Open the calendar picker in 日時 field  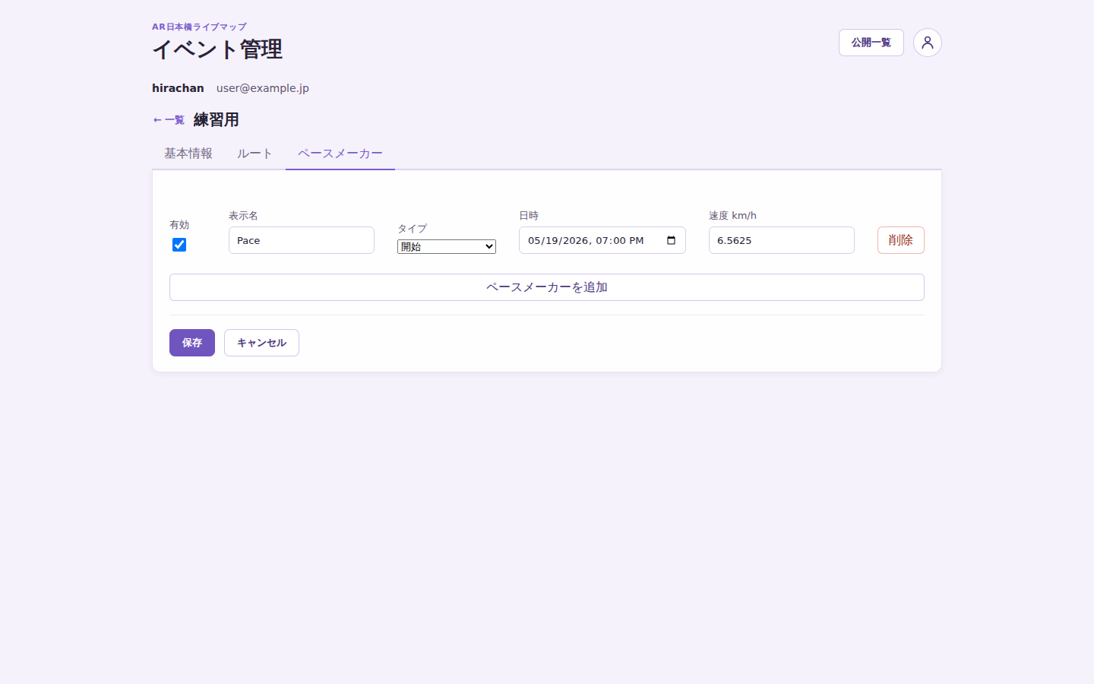[x=671, y=240]
